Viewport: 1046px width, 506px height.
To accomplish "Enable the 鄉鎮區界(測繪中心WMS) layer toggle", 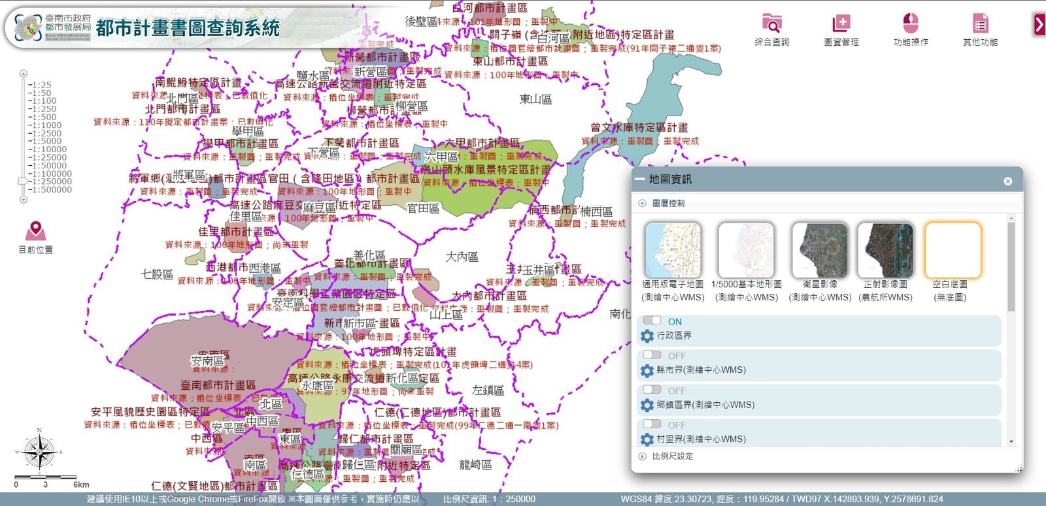I will click(652, 390).
